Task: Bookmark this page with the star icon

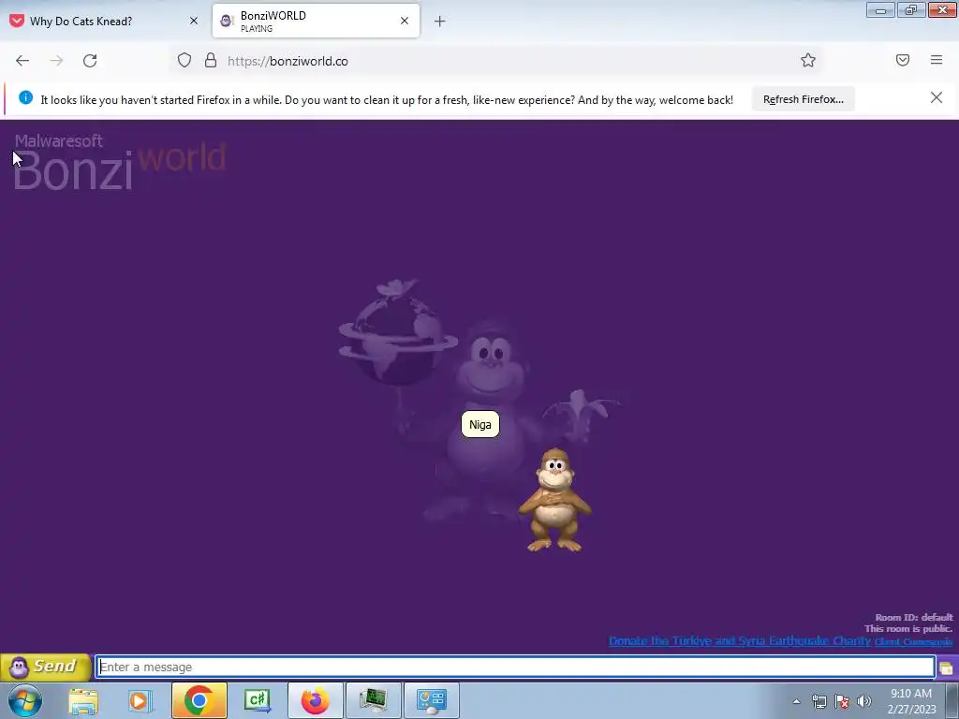Action: [808, 61]
